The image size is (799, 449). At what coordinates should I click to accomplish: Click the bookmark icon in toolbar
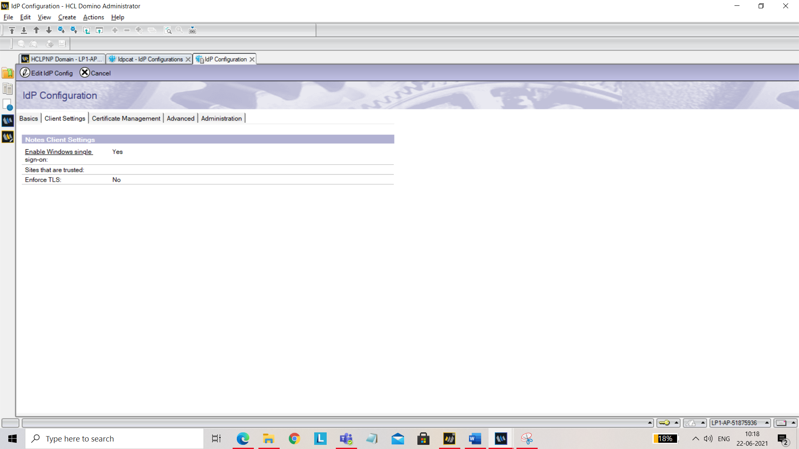pyautogui.click(x=7, y=72)
